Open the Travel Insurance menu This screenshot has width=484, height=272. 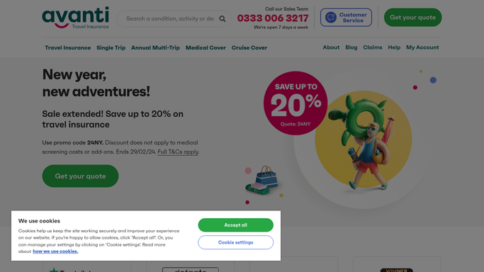pos(68,47)
